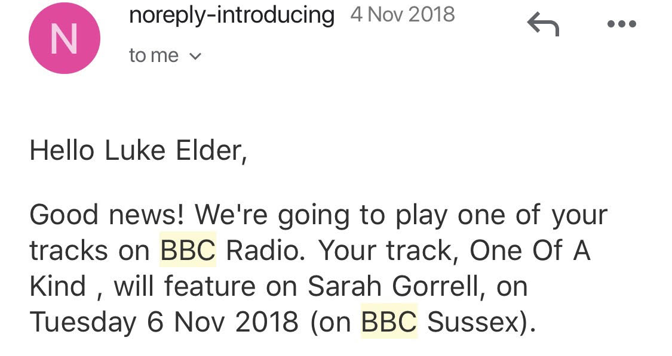Viewport: 672px width, 356px height.
Task: Select the sender name noreply-introducing
Action: (232, 15)
